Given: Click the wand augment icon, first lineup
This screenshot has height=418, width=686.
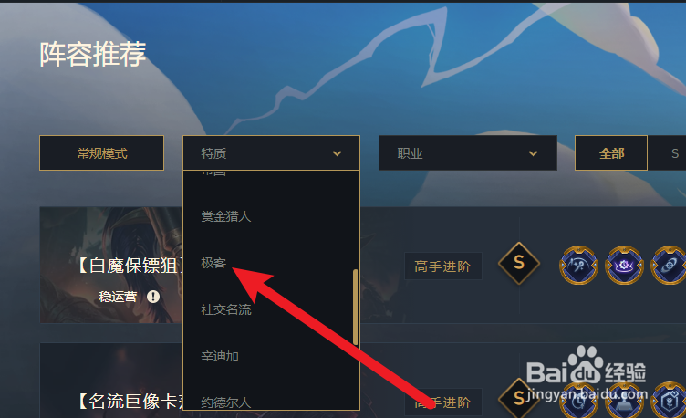Looking at the screenshot, I should pos(578,265).
